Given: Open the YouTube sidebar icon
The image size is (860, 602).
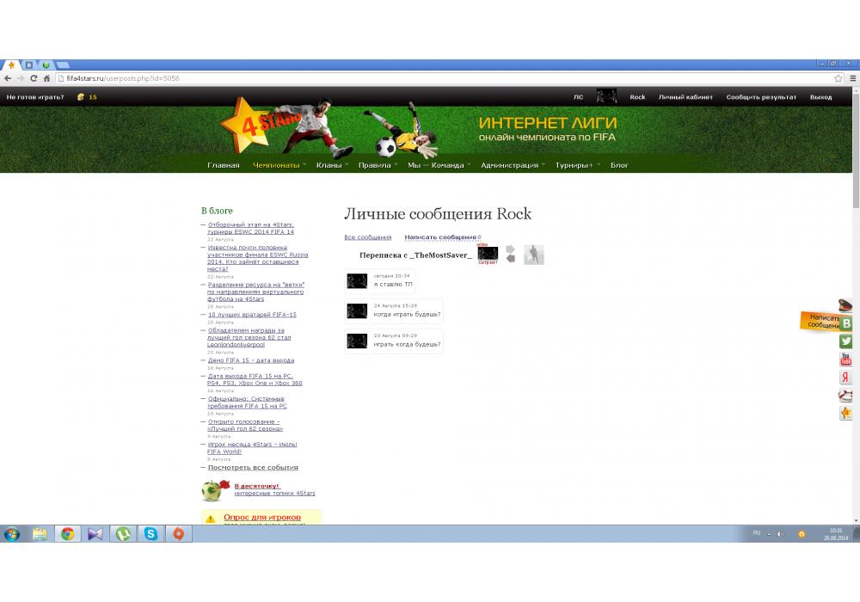Looking at the screenshot, I should 845,359.
